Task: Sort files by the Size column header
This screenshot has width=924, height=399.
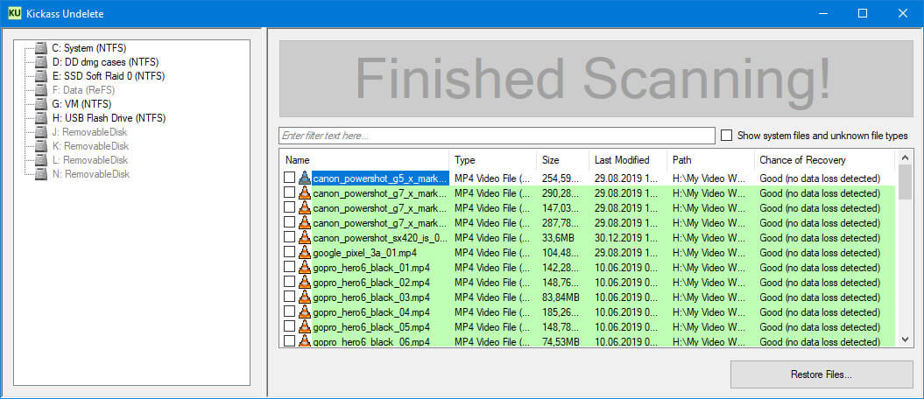Action: coord(561,160)
